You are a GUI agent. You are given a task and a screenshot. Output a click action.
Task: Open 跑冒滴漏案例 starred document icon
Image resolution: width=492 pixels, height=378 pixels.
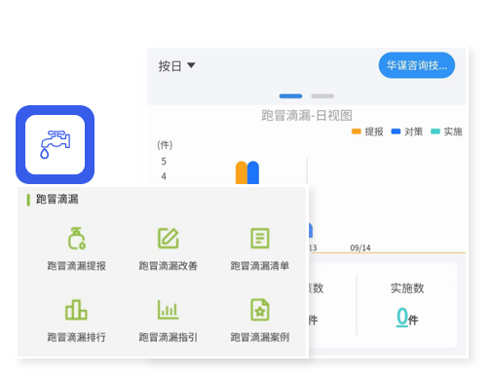(260, 310)
